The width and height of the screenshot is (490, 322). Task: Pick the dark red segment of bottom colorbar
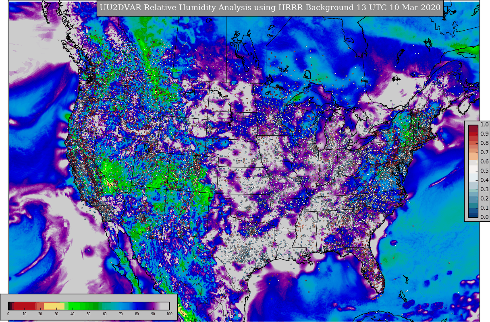pos(25,306)
